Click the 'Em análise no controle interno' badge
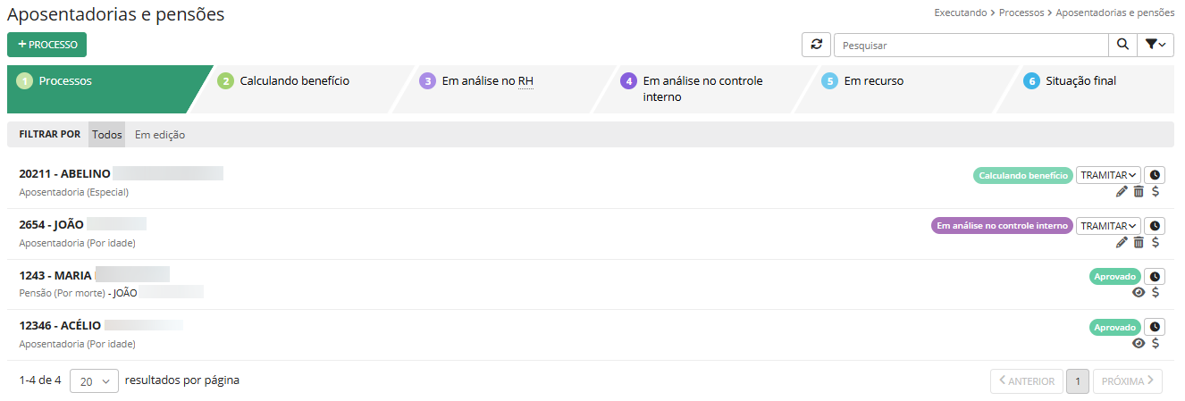This screenshot has height=401, width=1185. (1002, 226)
